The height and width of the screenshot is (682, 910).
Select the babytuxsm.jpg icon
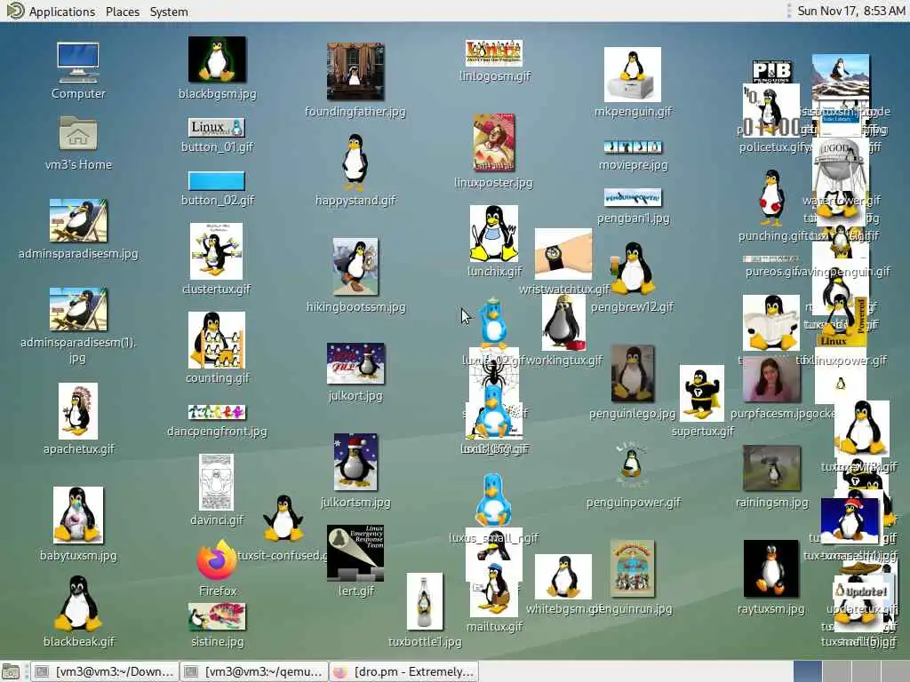(x=78, y=516)
